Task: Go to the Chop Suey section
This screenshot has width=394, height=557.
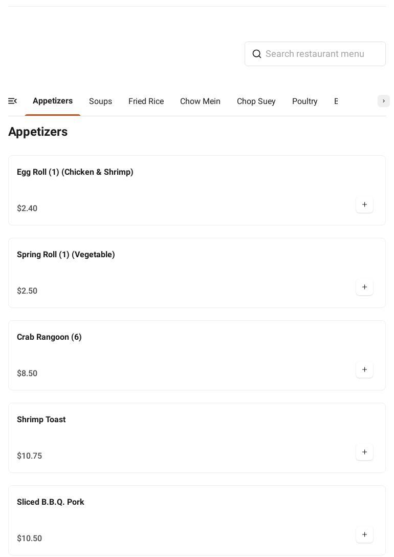Action: (256, 101)
